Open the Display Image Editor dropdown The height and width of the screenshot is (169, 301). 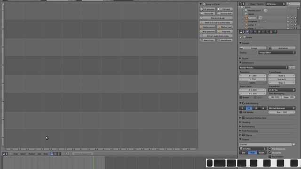[277, 53]
